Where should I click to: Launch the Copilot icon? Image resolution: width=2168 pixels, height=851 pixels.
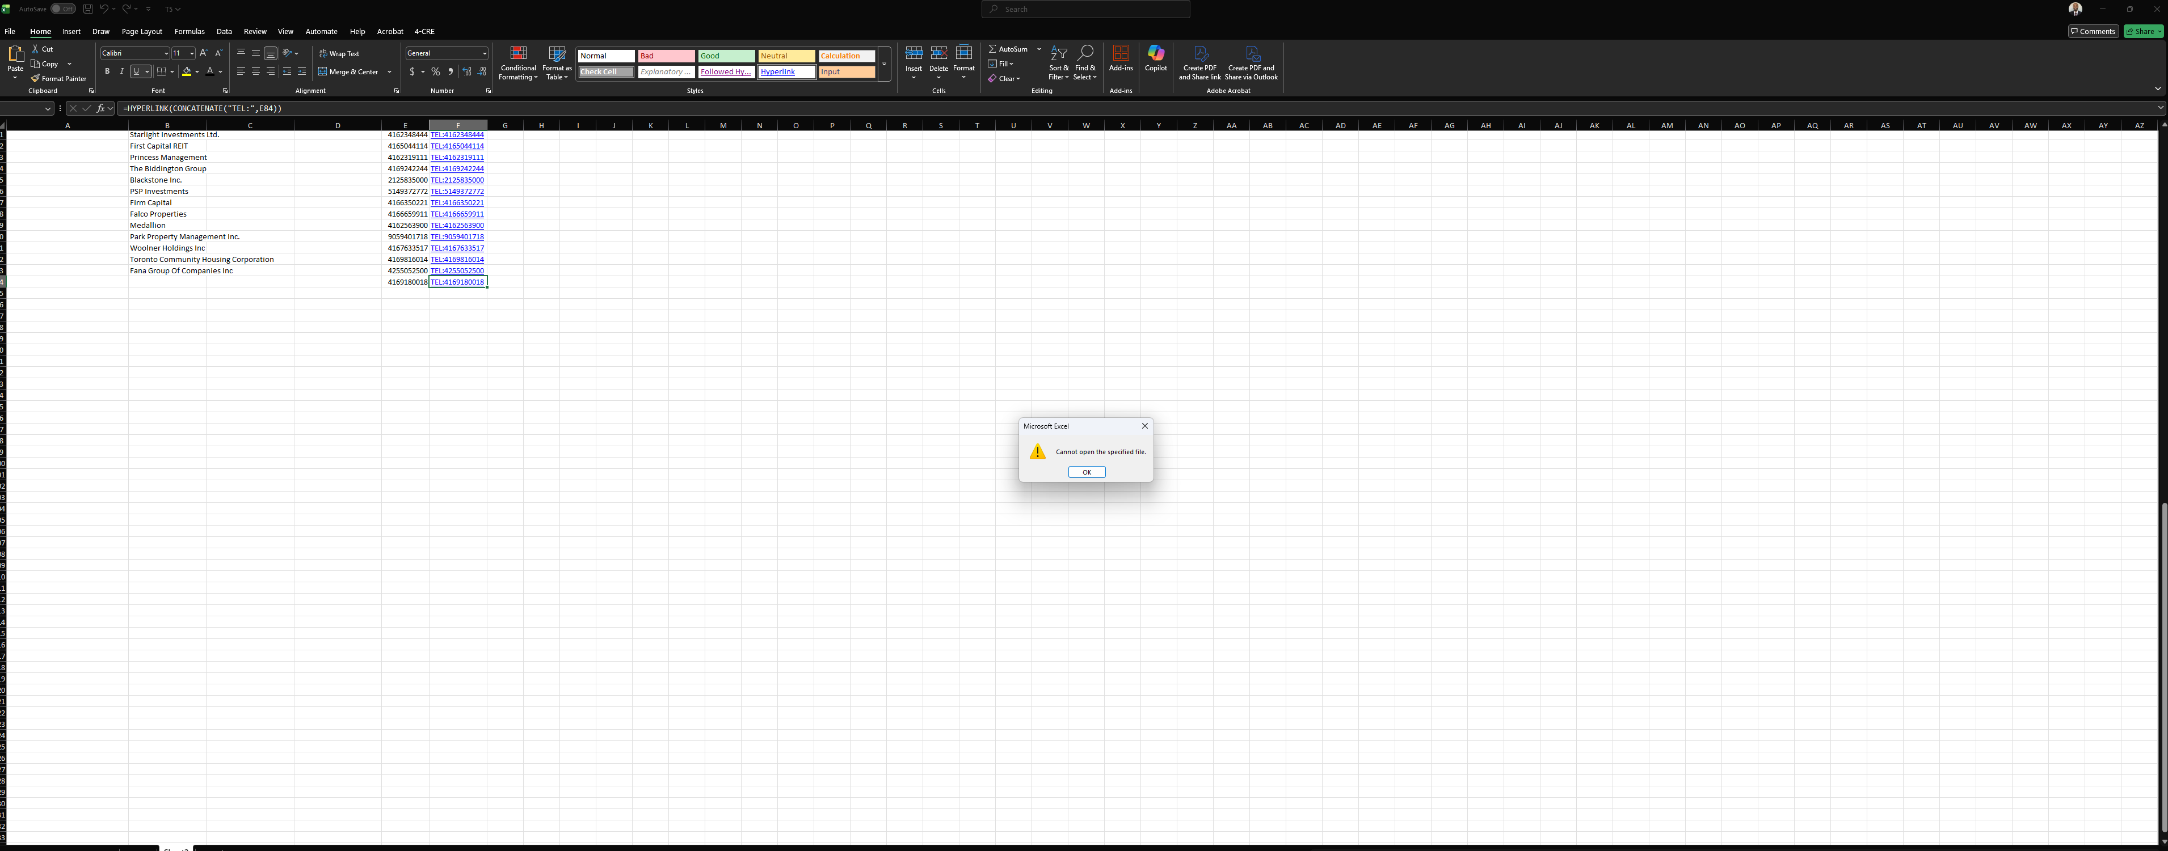[1156, 53]
